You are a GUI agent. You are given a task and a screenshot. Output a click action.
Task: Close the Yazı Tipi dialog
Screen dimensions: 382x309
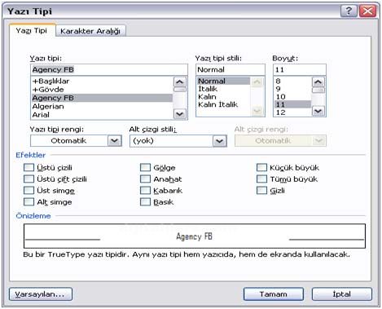tap(368, 11)
